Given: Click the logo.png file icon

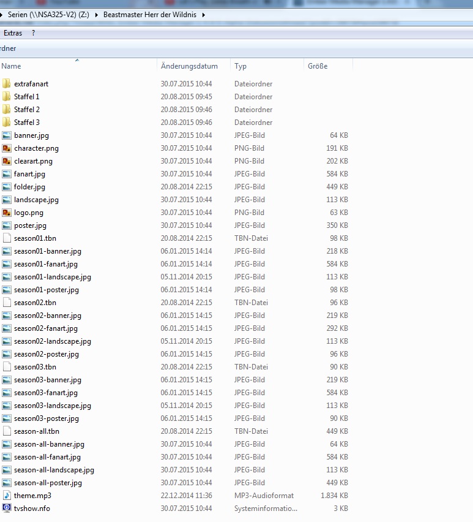Looking at the screenshot, I should click(x=6, y=213).
